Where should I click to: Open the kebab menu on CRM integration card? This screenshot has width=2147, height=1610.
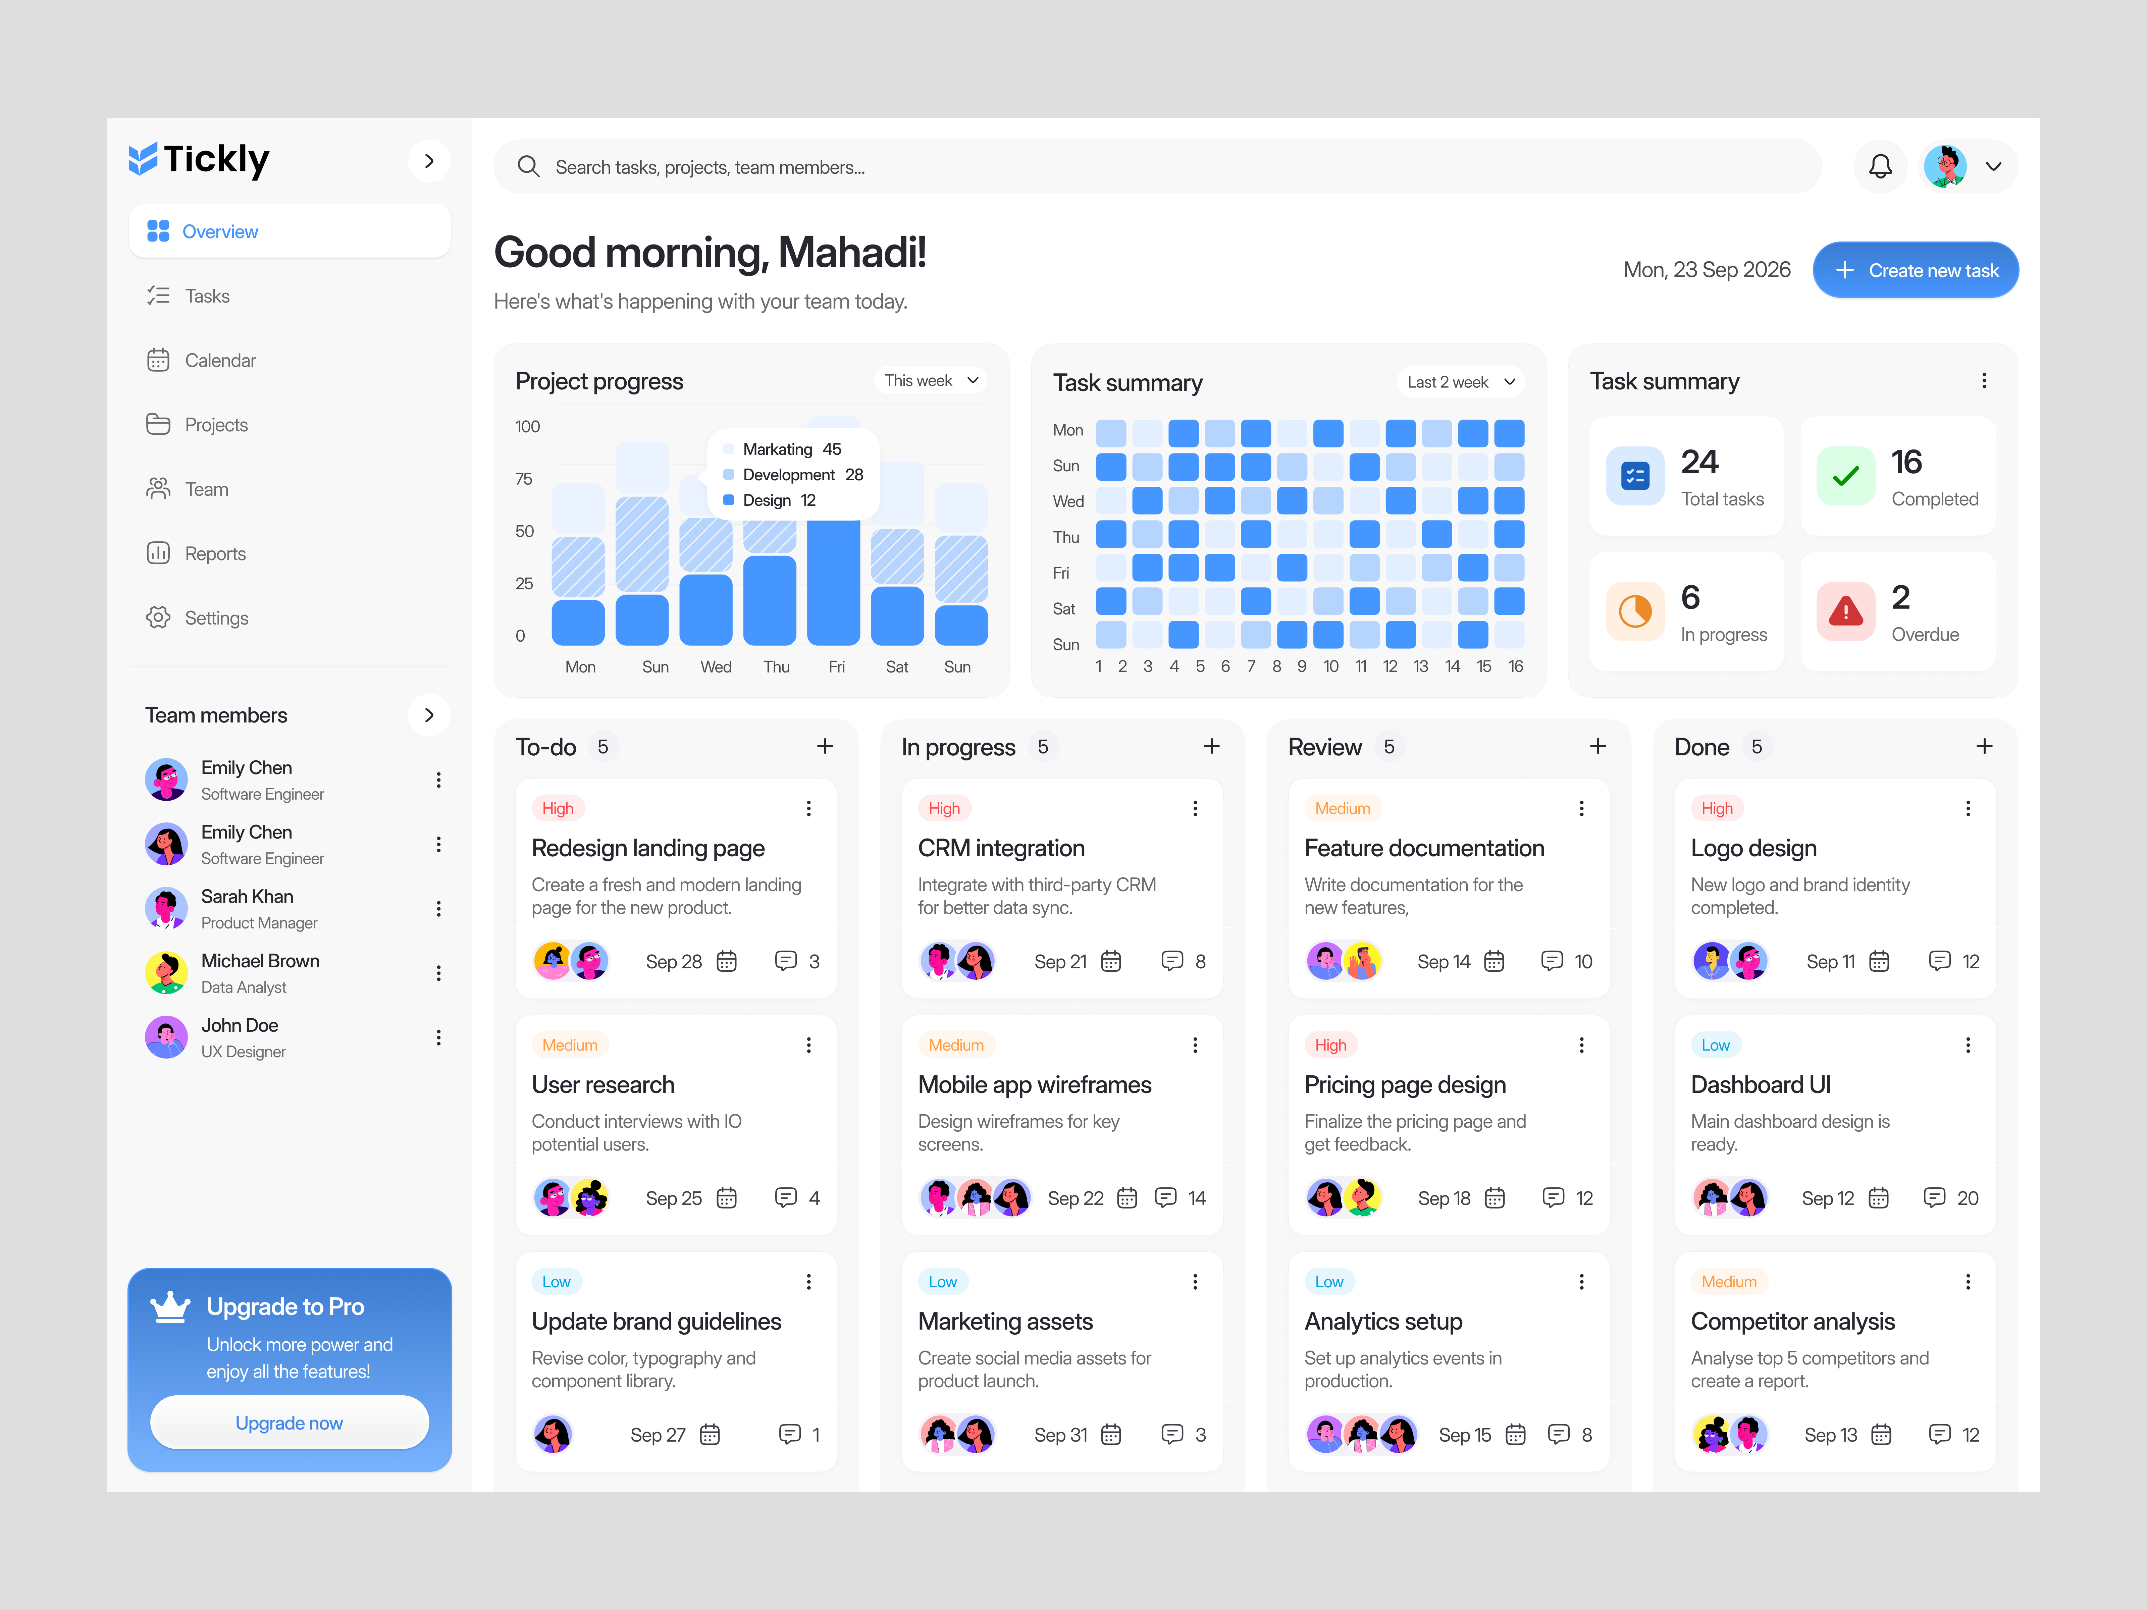pos(1195,808)
